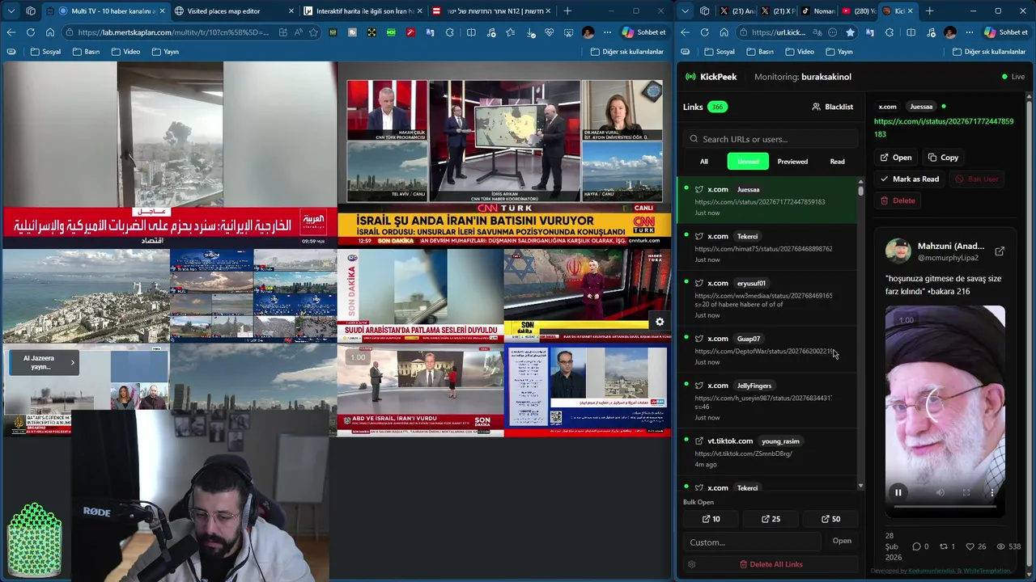Image resolution: width=1036 pixels, height=582 pixels.
Task: Open Yayın bookmarks folder in left browser
Action: point(165,52)
